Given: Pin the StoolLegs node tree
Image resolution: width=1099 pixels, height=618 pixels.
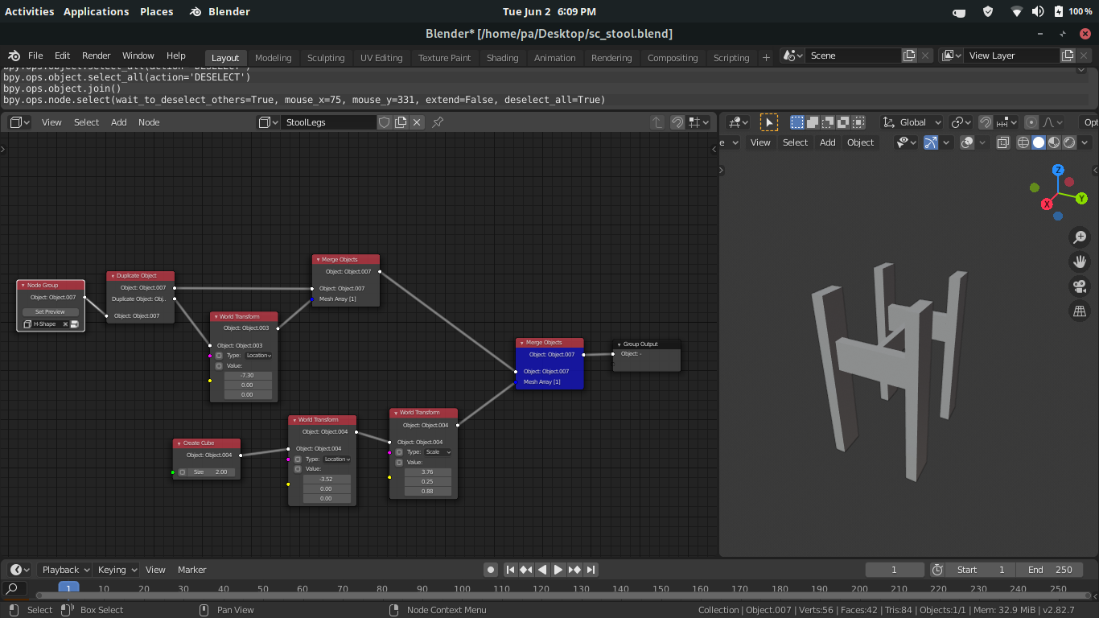Looking at the screenshot, I should click(x=438, y=122).
